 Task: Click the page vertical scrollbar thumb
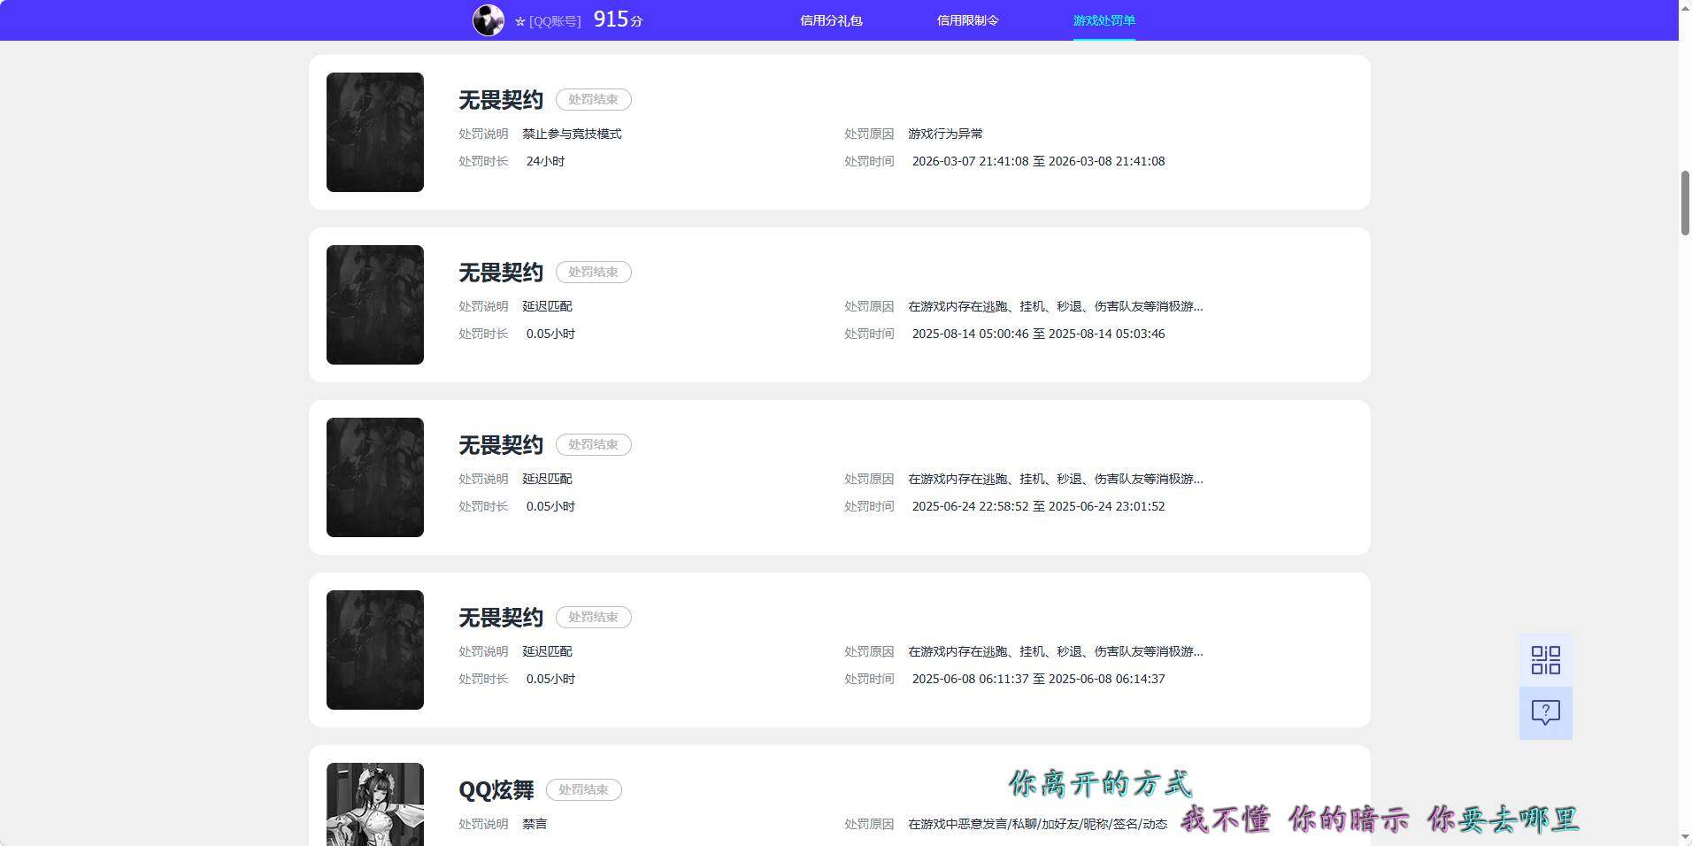[x=1685, y=203]
